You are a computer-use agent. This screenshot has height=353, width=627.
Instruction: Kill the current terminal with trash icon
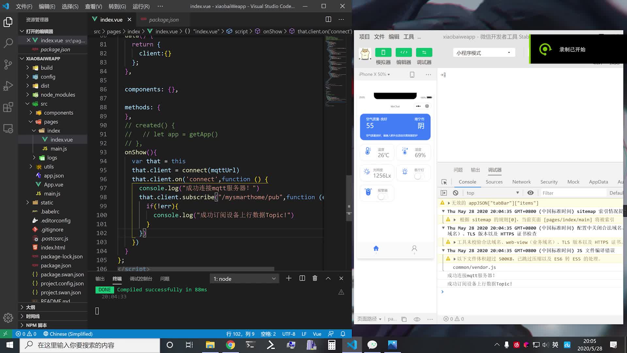(x=315, y=278)
